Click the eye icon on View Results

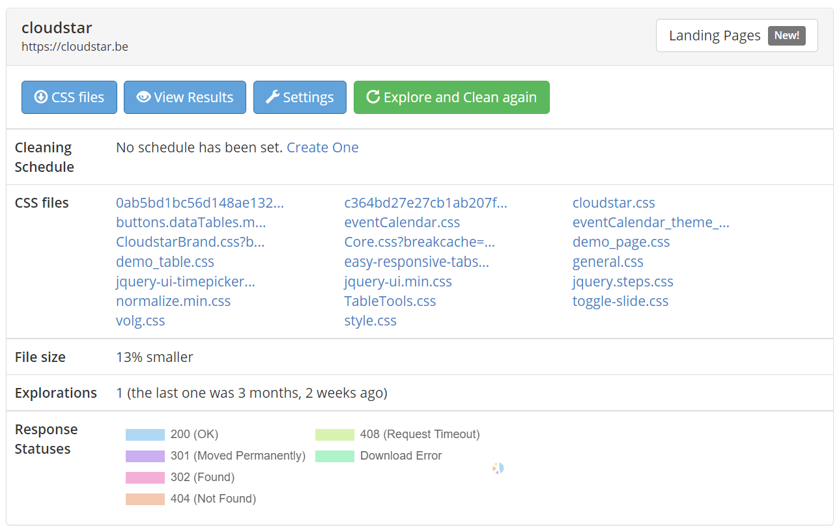143,97
